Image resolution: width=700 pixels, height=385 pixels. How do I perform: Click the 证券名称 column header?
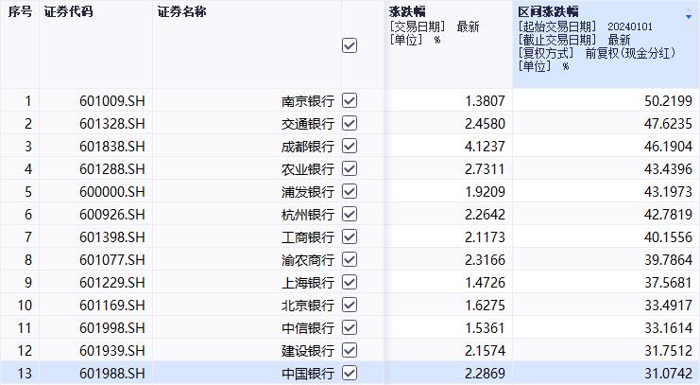[181, 12]
